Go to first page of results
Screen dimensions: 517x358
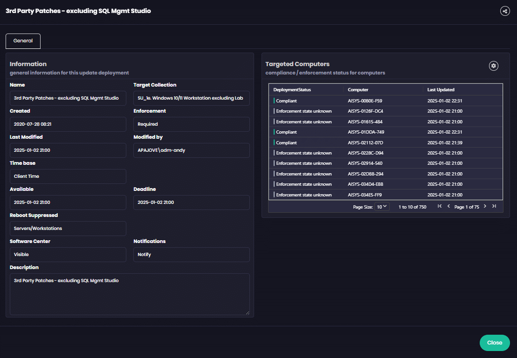pos(439,206)
